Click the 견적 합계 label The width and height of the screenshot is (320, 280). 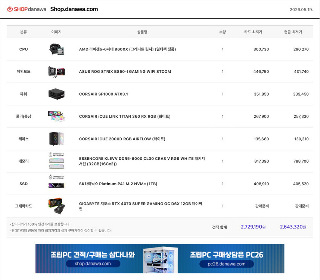(220, 227)
